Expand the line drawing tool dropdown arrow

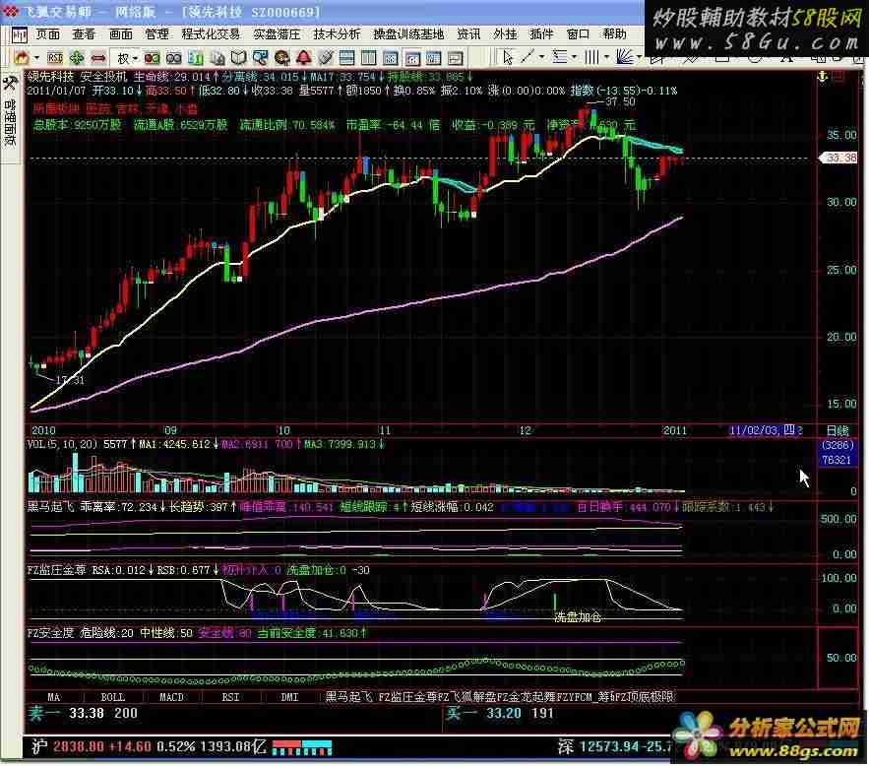point(541,57)
